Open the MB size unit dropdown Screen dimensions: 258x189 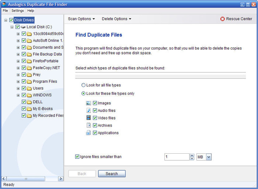[209, 157]
